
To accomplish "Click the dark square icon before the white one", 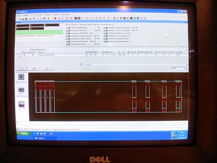I will coord(76,18).
